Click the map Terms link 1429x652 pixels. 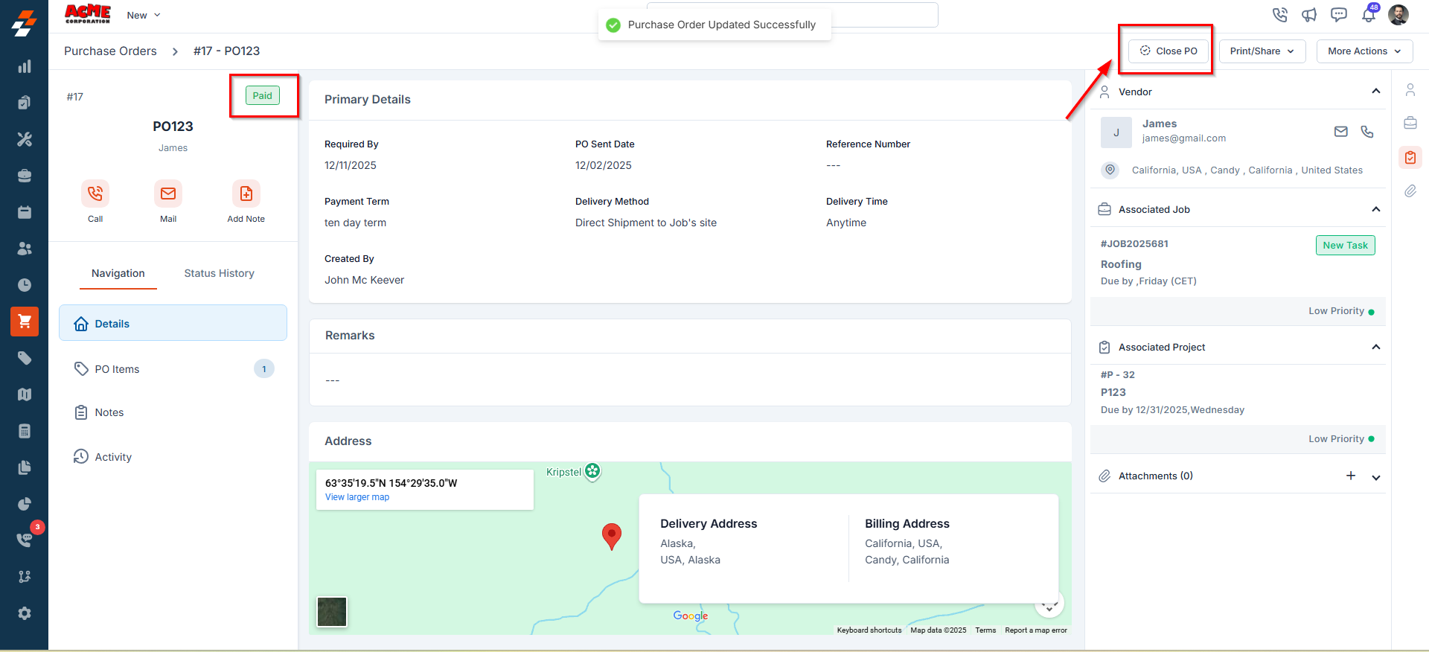pyautogui.click(x=985, y=630)
